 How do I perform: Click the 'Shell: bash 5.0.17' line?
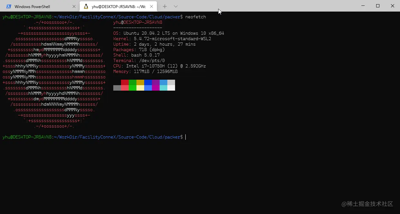[x=136, y=55]
